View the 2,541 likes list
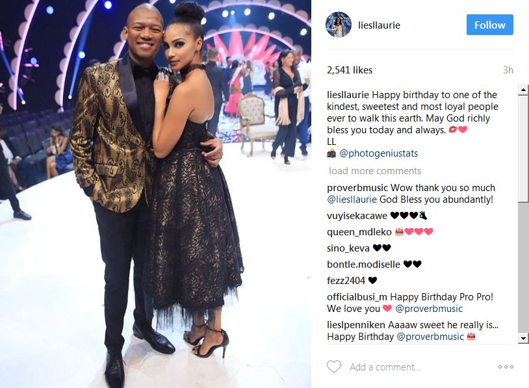529x388 pixels. [x=350, y=70]
